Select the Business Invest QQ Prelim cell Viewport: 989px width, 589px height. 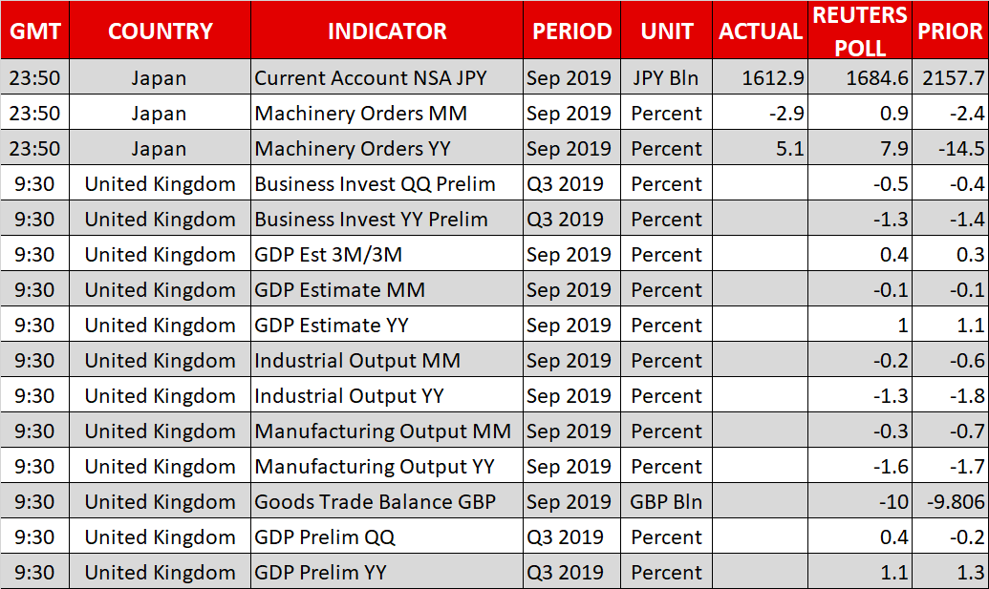[387, 183]
